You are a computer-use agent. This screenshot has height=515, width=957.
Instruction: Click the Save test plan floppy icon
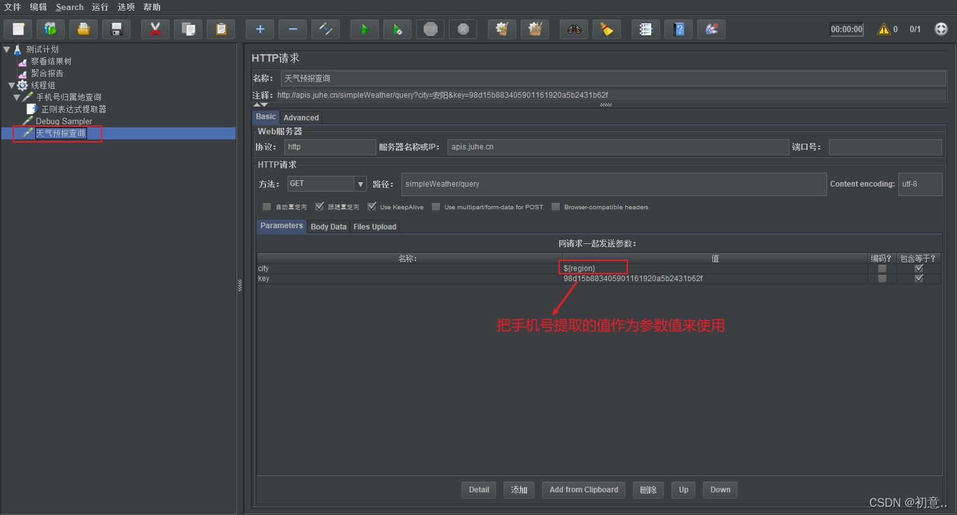pyautogui.click(x=116, y=29)
